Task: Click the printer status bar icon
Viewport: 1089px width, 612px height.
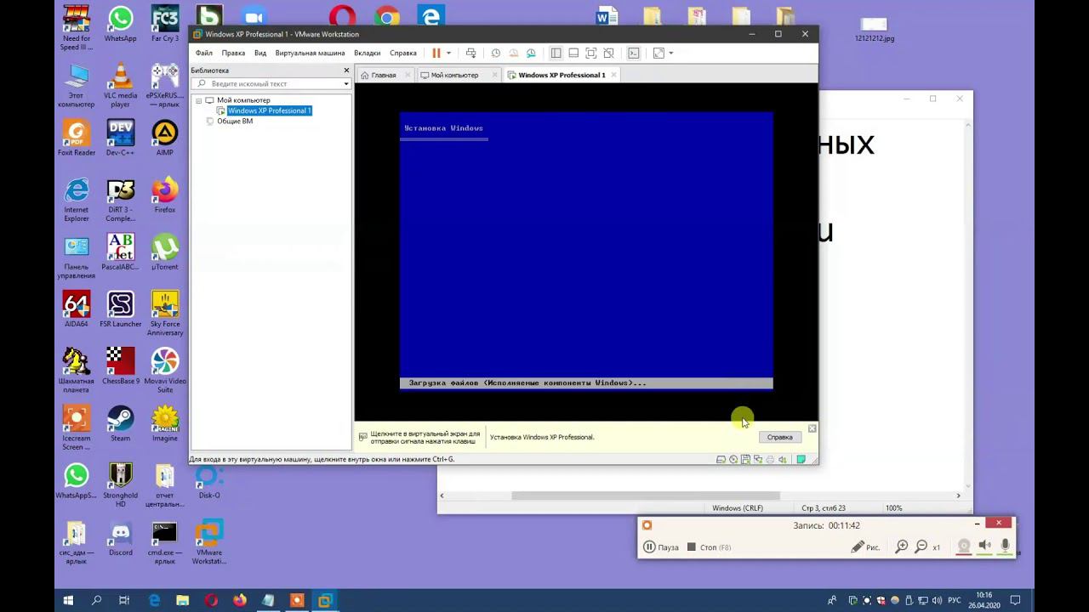Action: 770,459
